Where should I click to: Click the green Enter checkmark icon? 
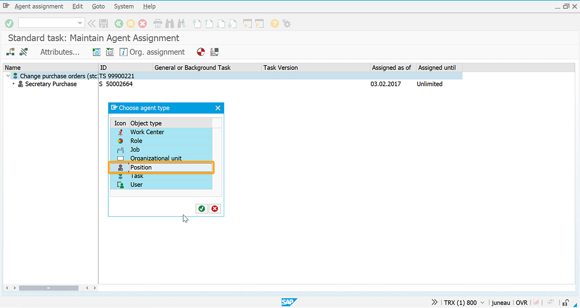click(9, 23)
